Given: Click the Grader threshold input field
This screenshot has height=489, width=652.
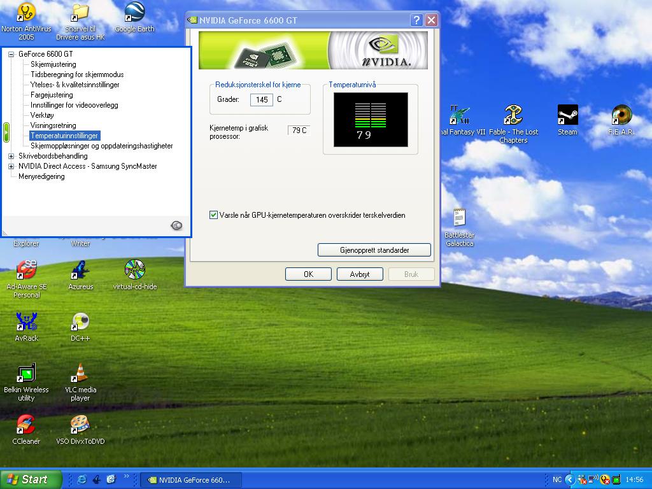Looking at the screenshot, I should point(262,99).
